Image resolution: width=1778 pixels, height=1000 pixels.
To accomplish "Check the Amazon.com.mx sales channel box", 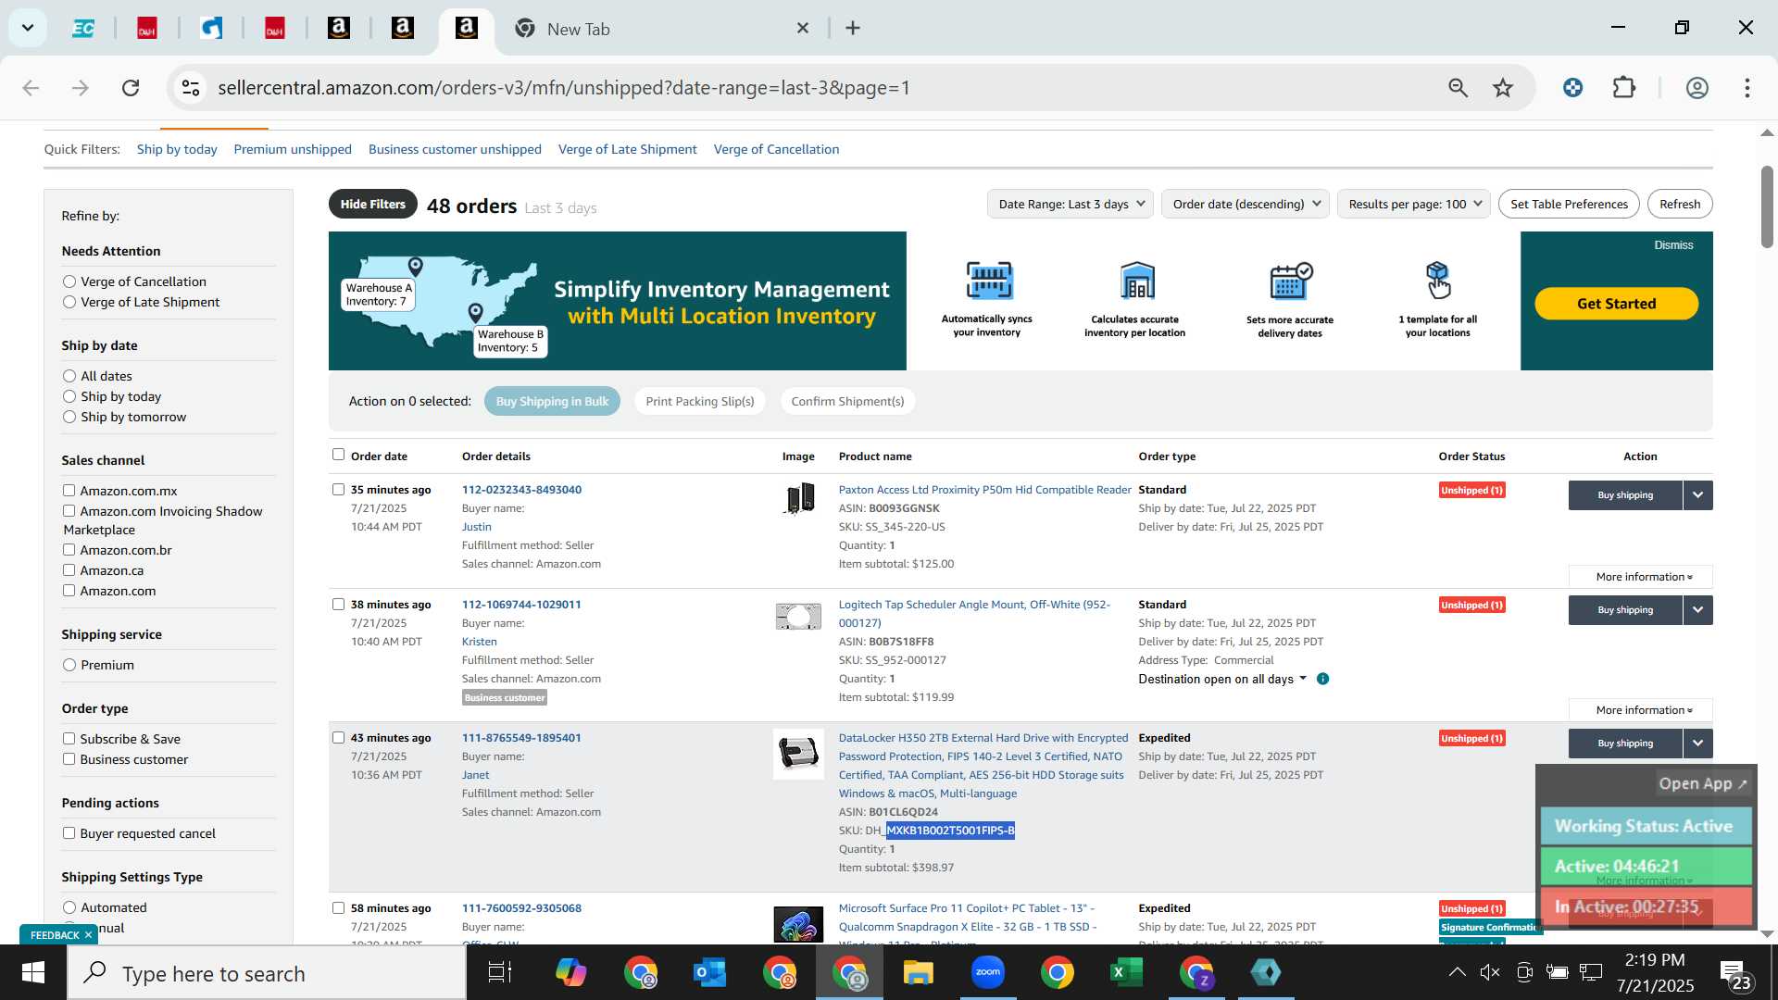I will pyautogui.click(x=69, y=491).
